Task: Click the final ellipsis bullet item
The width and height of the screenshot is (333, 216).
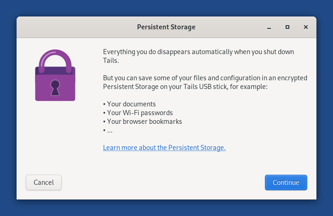Action: coord(108,130)
